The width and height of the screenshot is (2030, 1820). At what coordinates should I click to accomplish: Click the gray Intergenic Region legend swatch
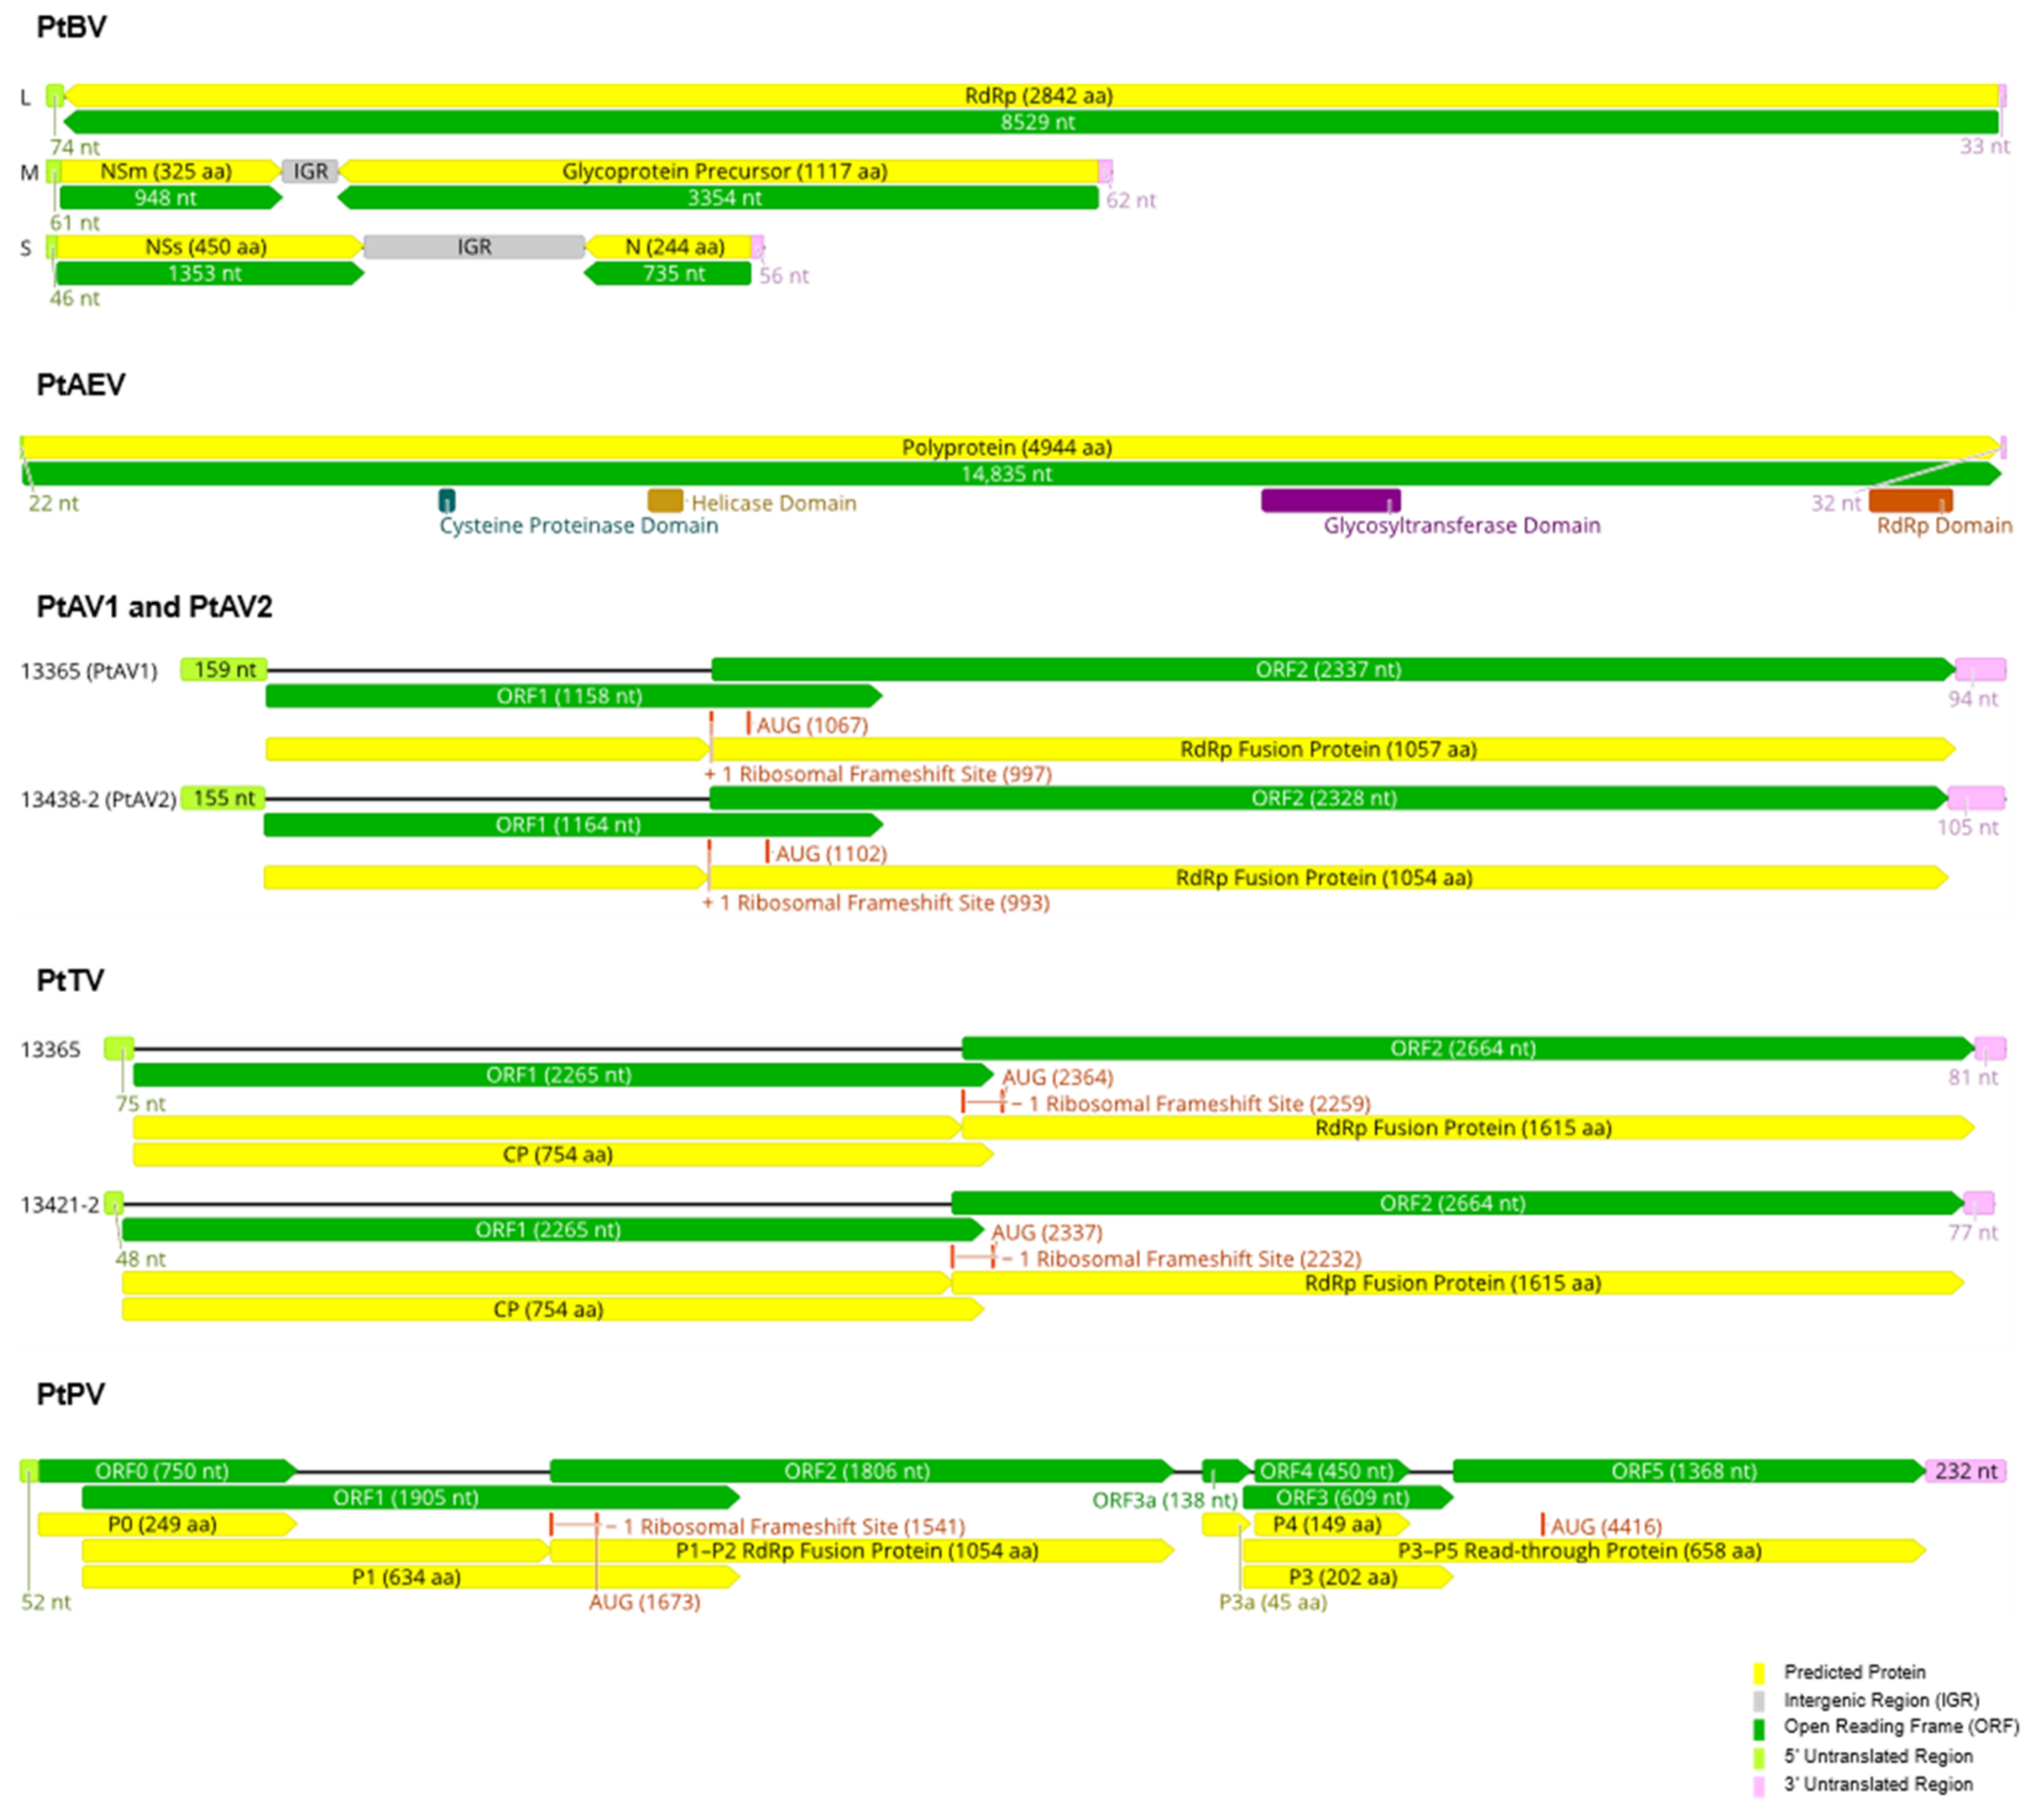coord(1759,1701)
